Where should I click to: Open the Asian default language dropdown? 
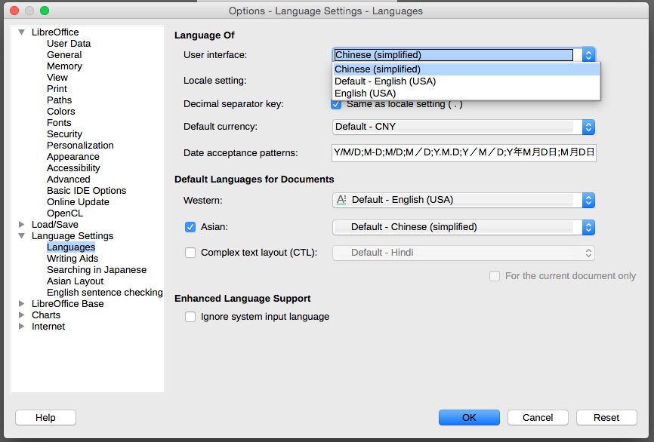tap(463, 226)
